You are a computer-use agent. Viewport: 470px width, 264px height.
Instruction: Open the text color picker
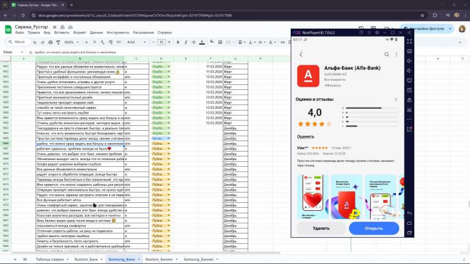click(202, 42)
